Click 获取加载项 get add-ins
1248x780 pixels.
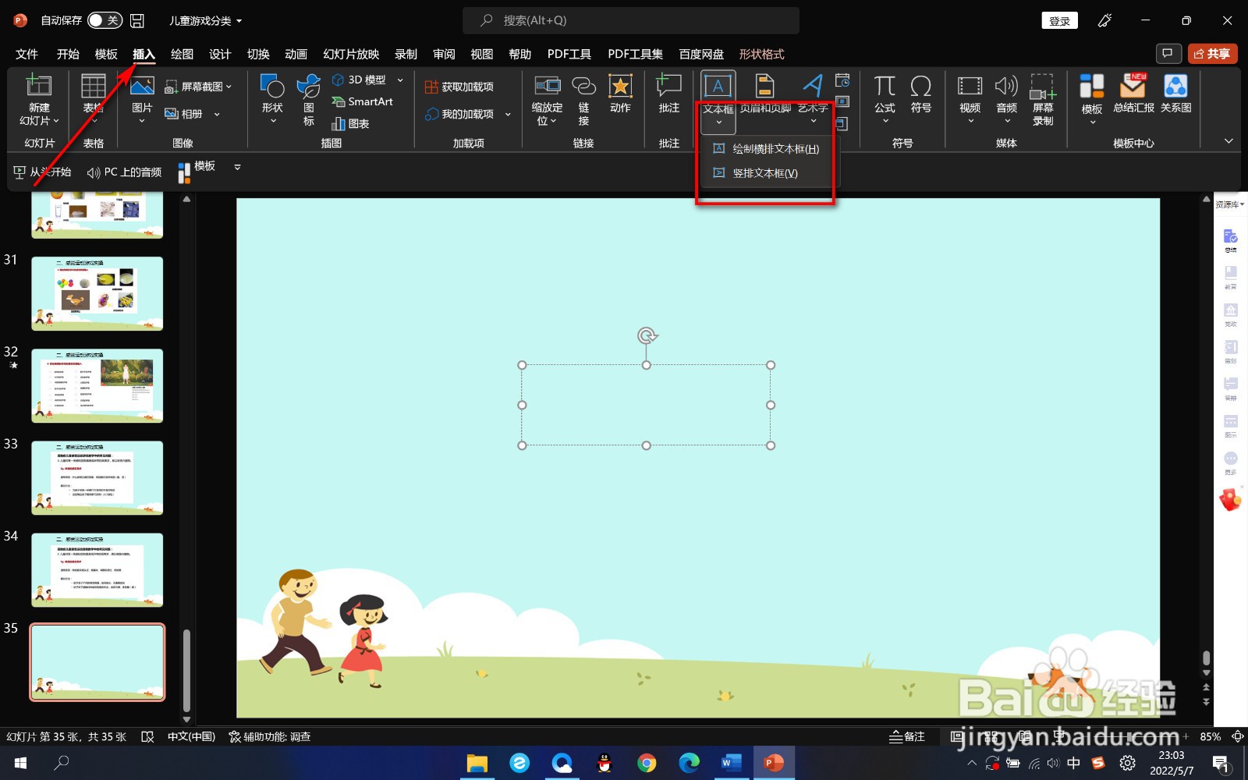459,87
